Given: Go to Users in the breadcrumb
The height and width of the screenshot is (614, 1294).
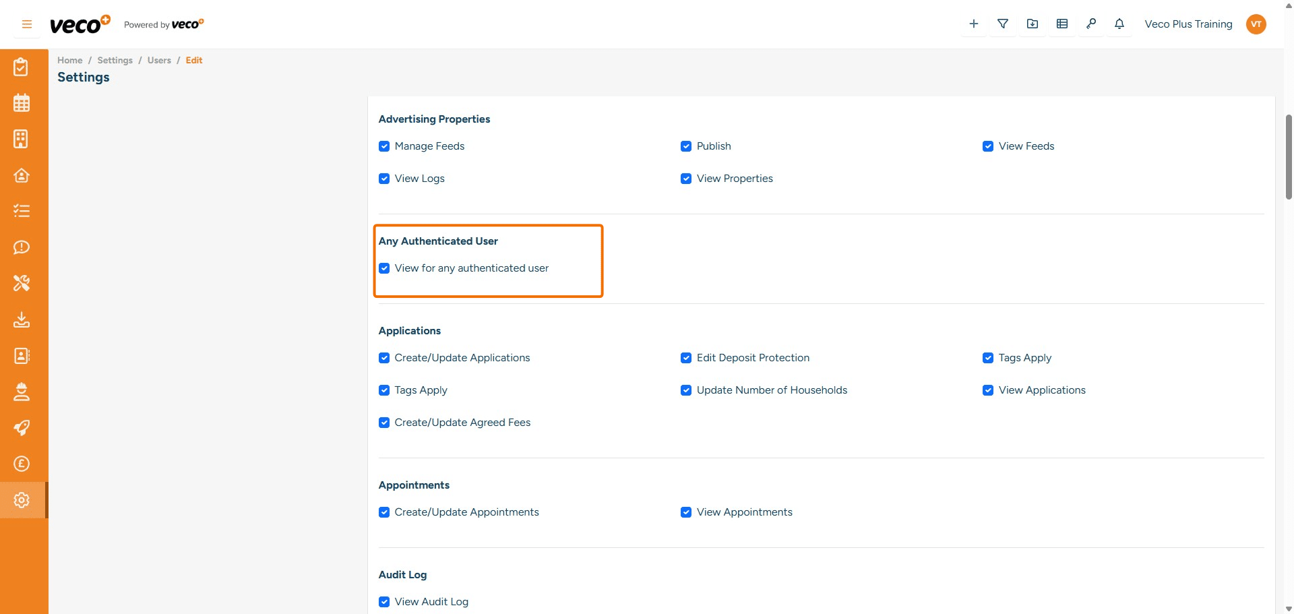Looking at the screenshot, I should click(x=159, y=60).
